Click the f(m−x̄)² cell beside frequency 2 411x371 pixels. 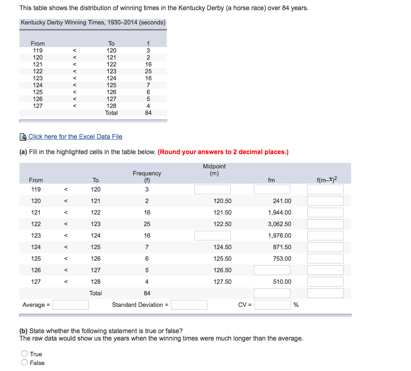click(x=325, y=201)
